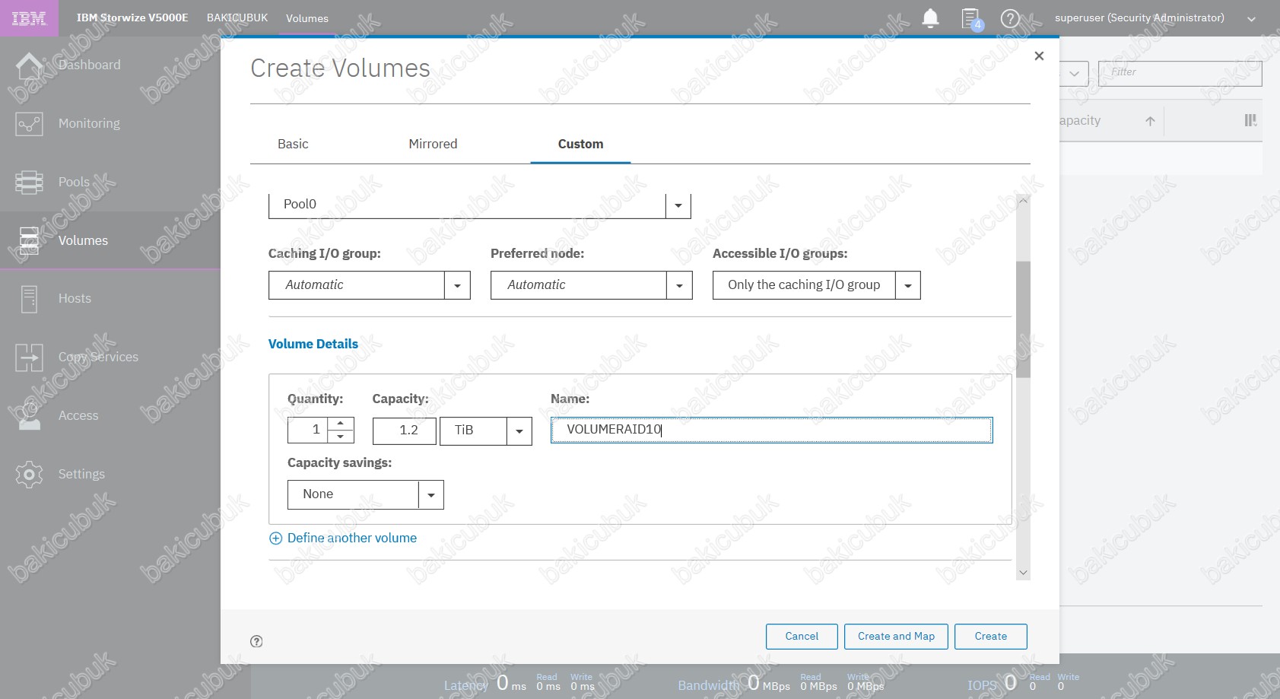The width and height of the screenshot is (1280, 699).
Task: Expand the Caching I/O group dropdown
Action: point(457,285)
